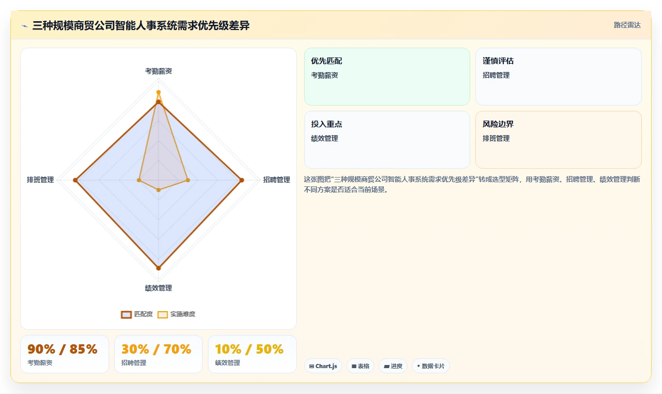Click the 实施难度 data point on 绩效管理 axis

click(x=158, y=190)
